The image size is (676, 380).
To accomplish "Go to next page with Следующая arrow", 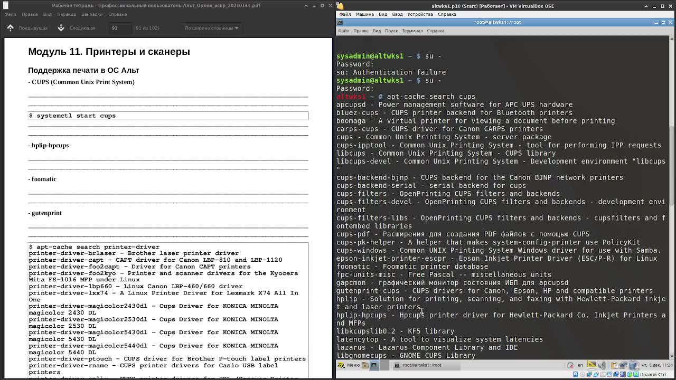I will coord(77,28).
